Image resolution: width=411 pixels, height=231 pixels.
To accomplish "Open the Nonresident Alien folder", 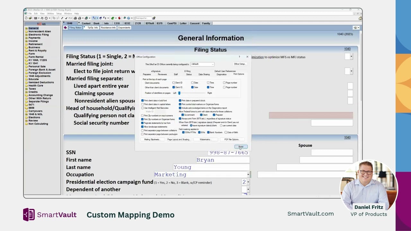I will pos(39,31).
